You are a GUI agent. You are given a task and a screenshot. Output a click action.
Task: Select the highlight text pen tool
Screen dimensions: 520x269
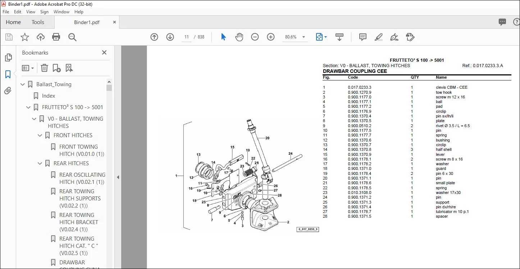click(x=379, y=37)
